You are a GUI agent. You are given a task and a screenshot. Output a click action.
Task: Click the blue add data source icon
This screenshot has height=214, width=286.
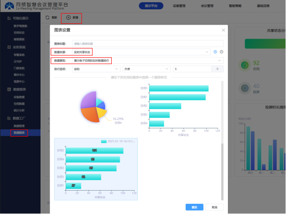[215, 52]
